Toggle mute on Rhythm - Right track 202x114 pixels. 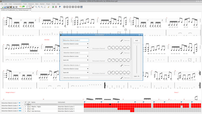[30, 107]
